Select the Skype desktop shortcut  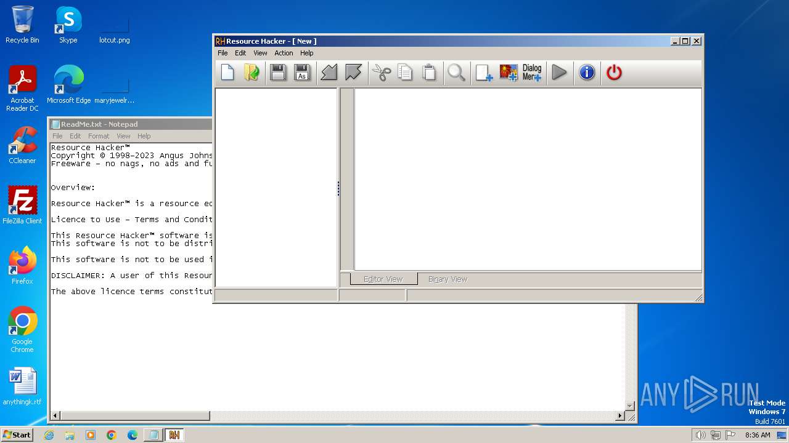[x=68, y=25]
